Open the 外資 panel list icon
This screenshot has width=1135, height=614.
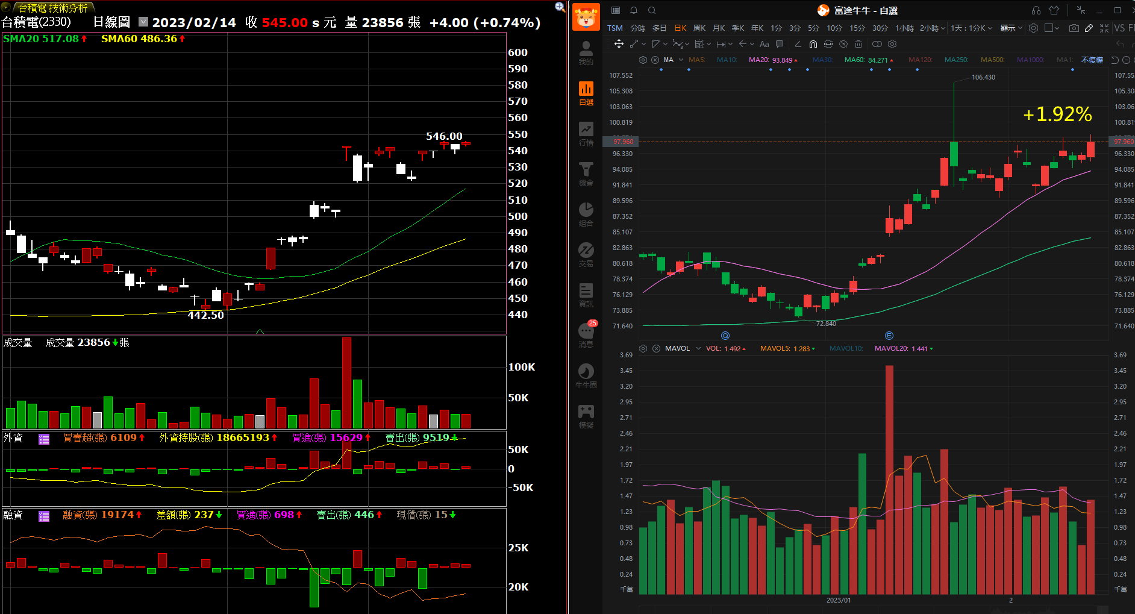coord(44,439)
